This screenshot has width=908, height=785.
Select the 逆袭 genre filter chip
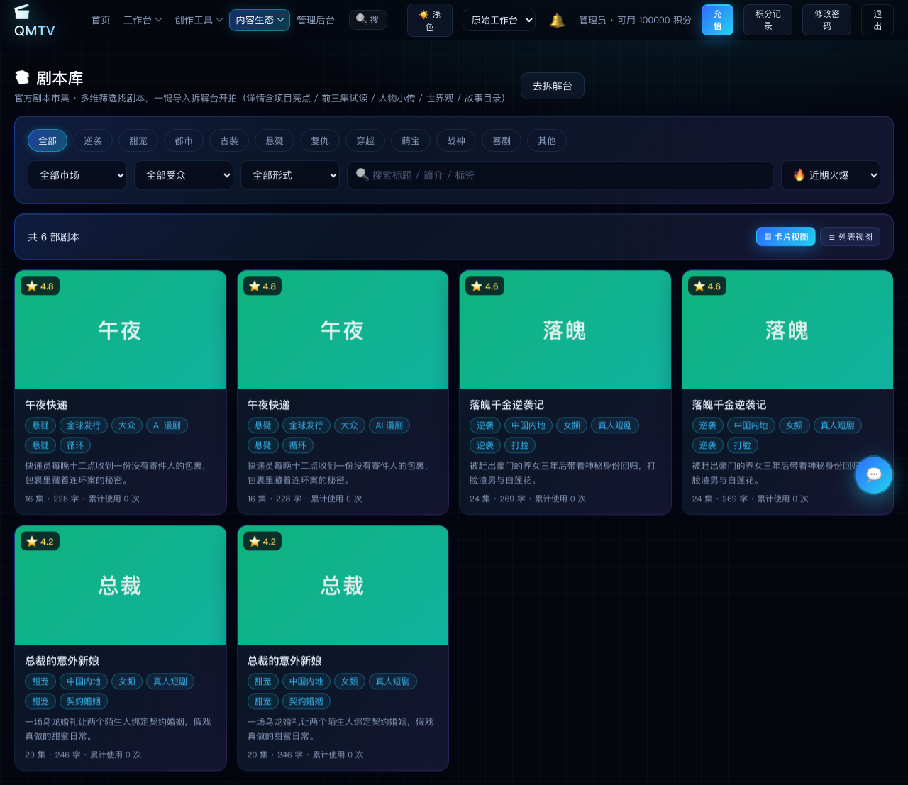pyautogui.click(x=93, y=140)
